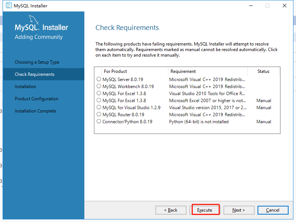Click the Visual C++ requirement in MySQL Workbench row

[207, 87]
